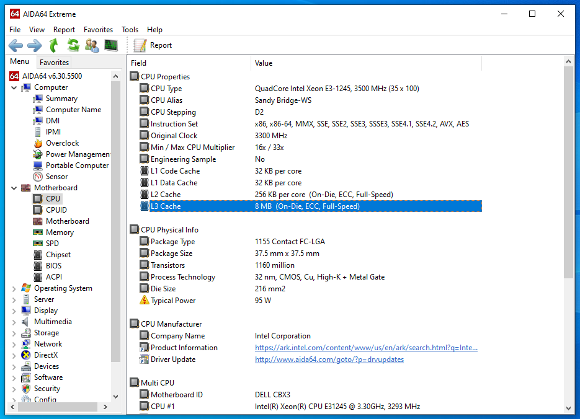Expand the Multimedia node
Image resolution: width=580 pixels, height=419 pixels.
[x=14, y=322]
